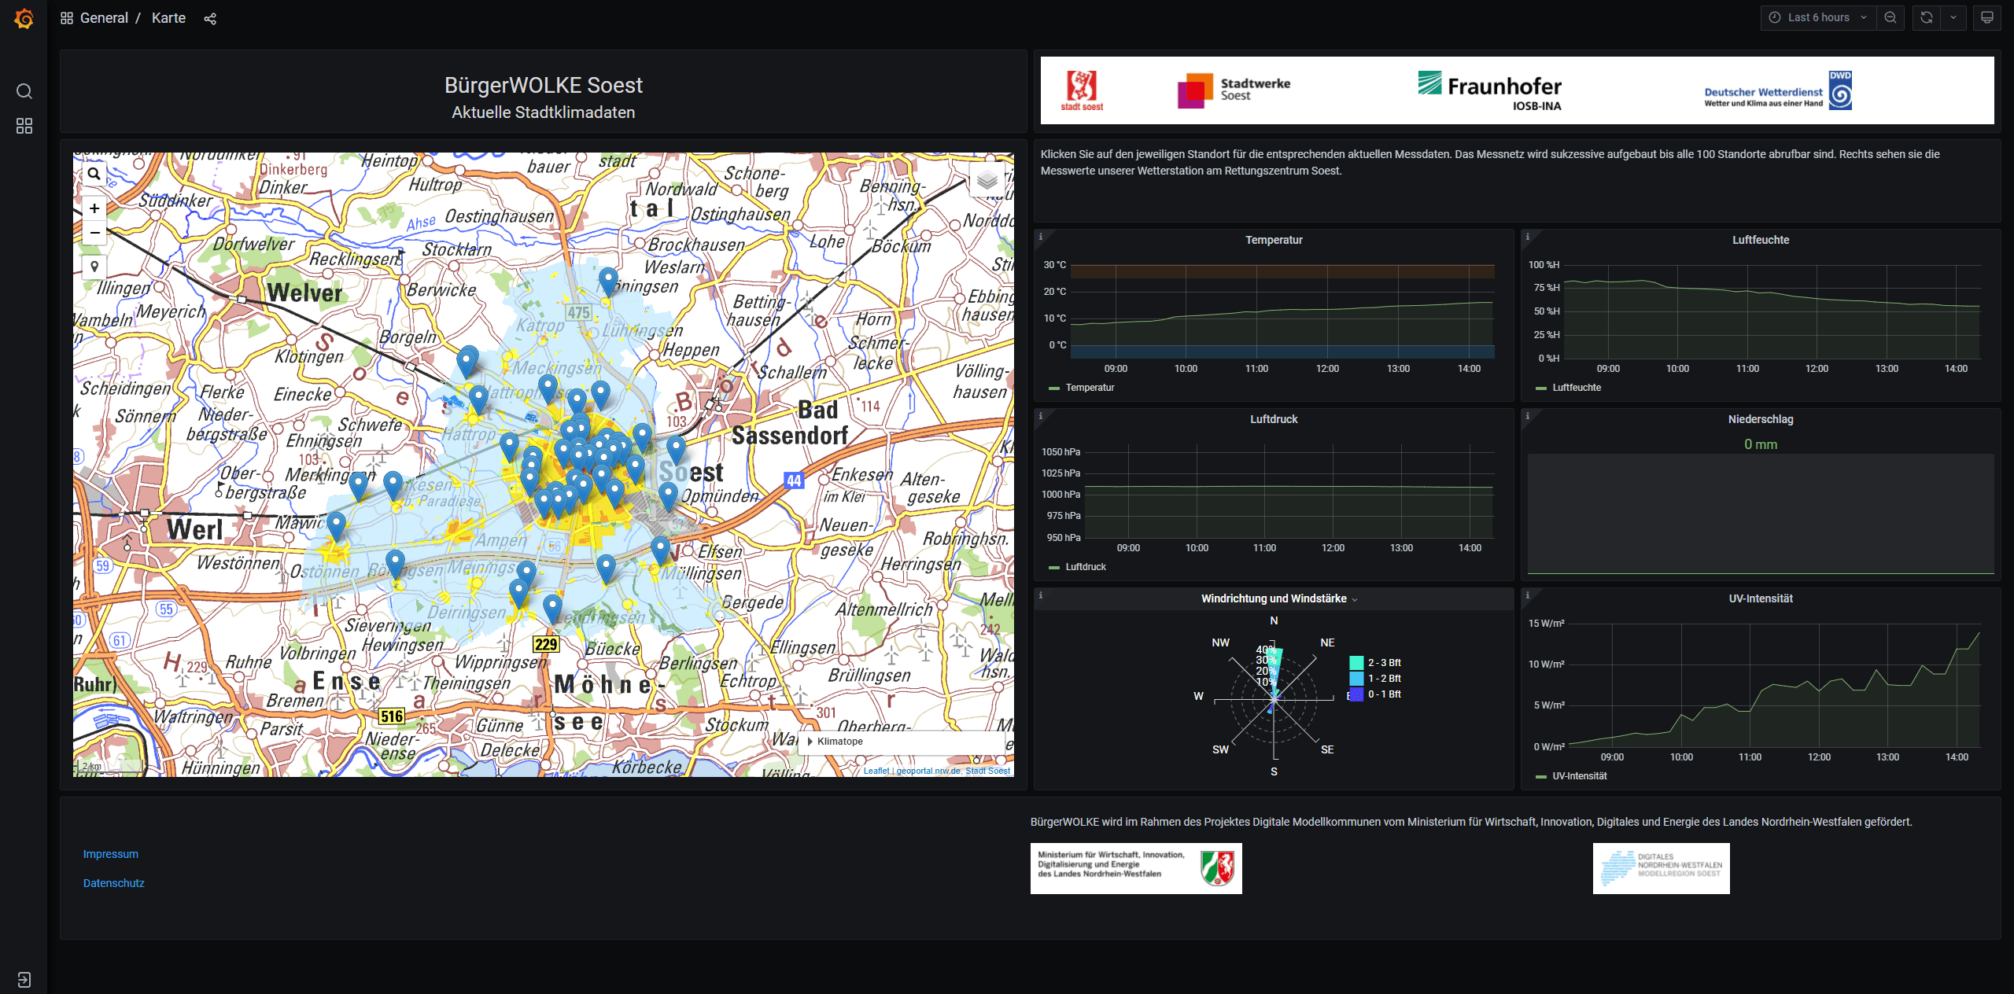Click the zoom out time range icon
This screenshot has height=994, width=2014.
(x=1890, y=17)
